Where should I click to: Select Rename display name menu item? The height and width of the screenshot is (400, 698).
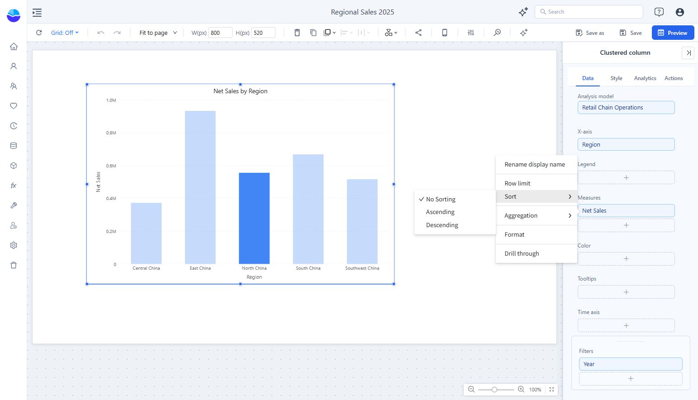537,164
